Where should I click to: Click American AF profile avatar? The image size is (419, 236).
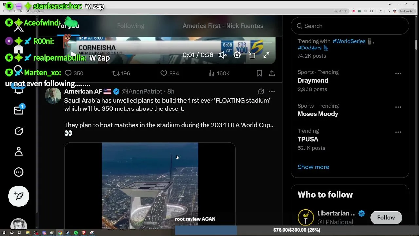(x=53, y=95)
